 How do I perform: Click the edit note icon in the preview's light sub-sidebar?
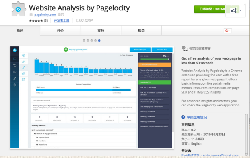[24, 79]
